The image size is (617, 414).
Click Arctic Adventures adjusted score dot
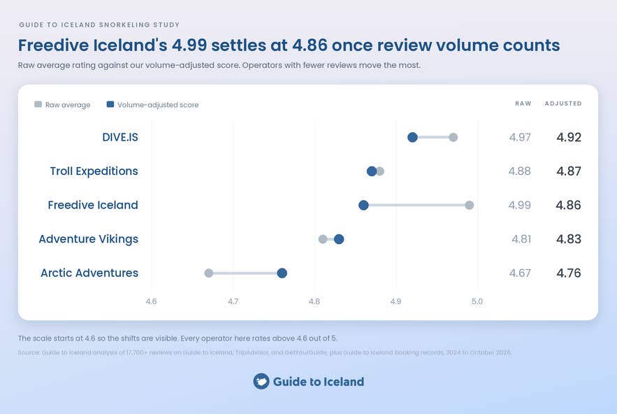click(282, 273)
